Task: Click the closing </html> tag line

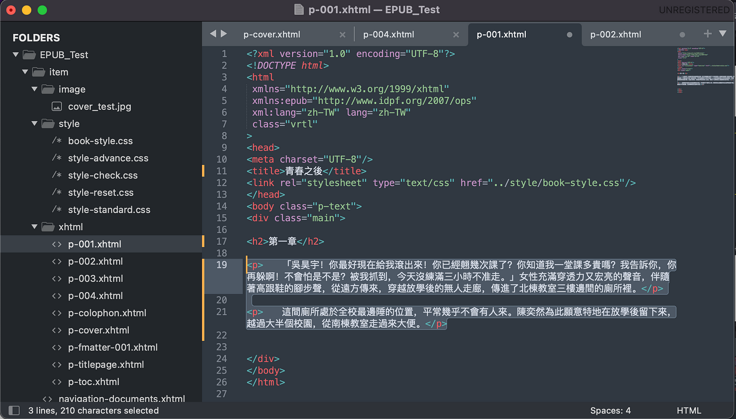Action: tap(266, 382)
